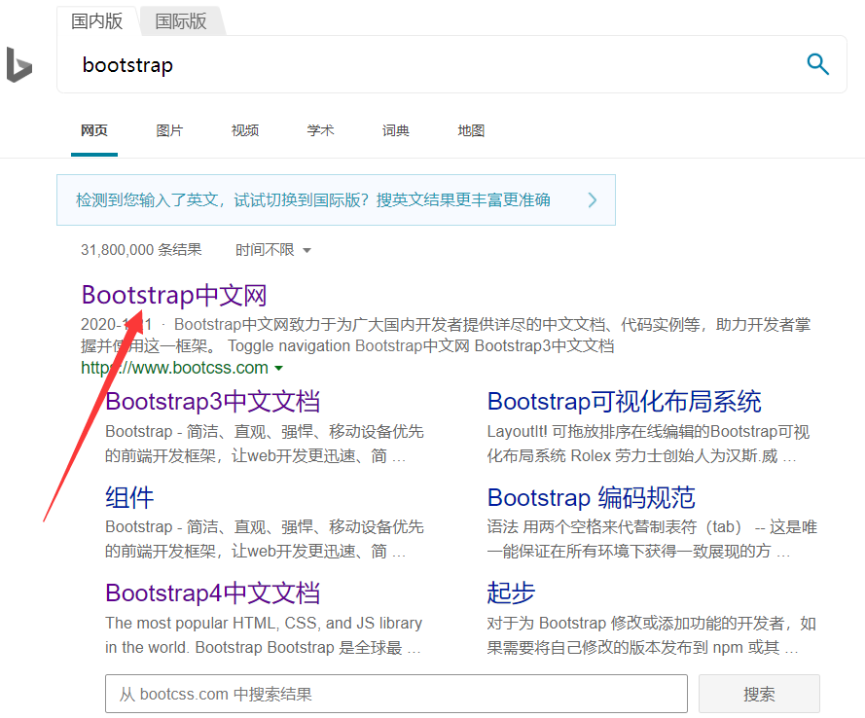Open the Bootstrap中文网 result title
Viewport: 865px width, 718px height.
[174, 295]
